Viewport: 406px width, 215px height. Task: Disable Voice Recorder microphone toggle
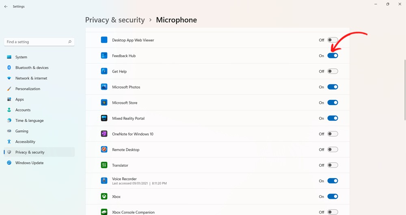click(333, 181)
